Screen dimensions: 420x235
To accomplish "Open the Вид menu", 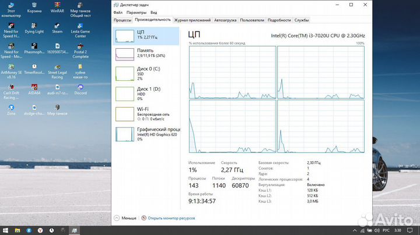I will coord(154,13).
